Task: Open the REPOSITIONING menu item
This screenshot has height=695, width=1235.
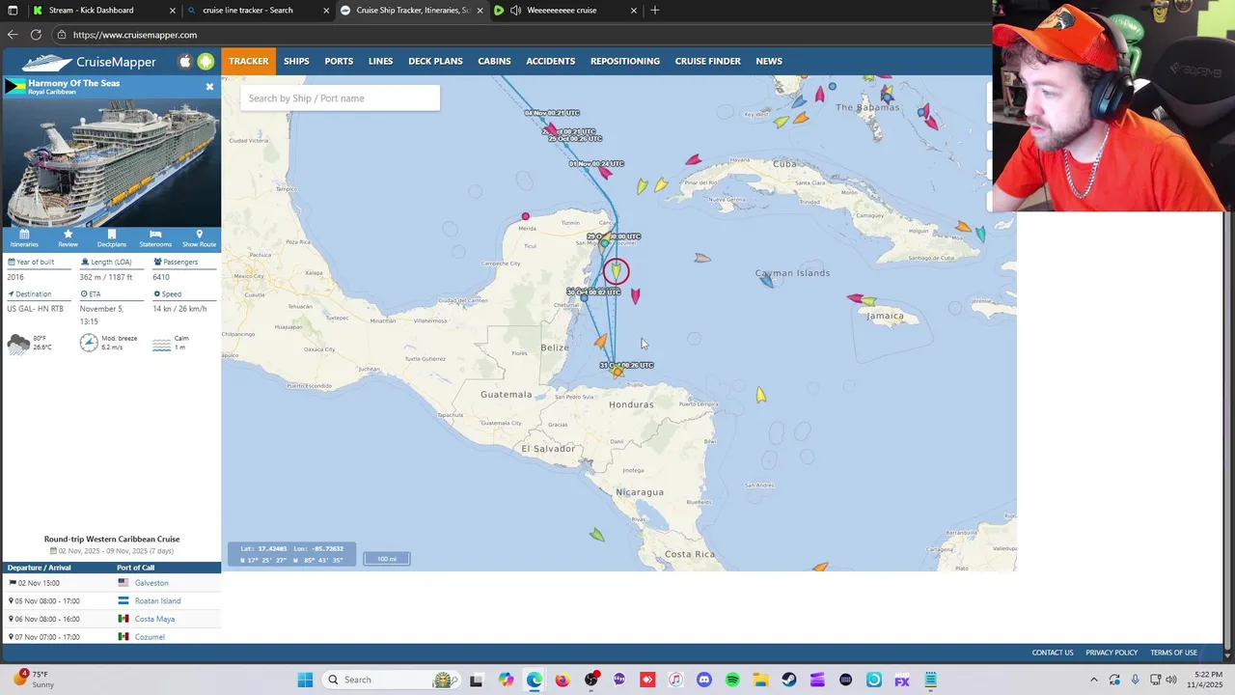Action: 625,61
